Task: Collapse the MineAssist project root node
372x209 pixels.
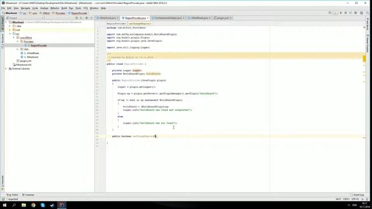Action: click(x=6, y=22)
